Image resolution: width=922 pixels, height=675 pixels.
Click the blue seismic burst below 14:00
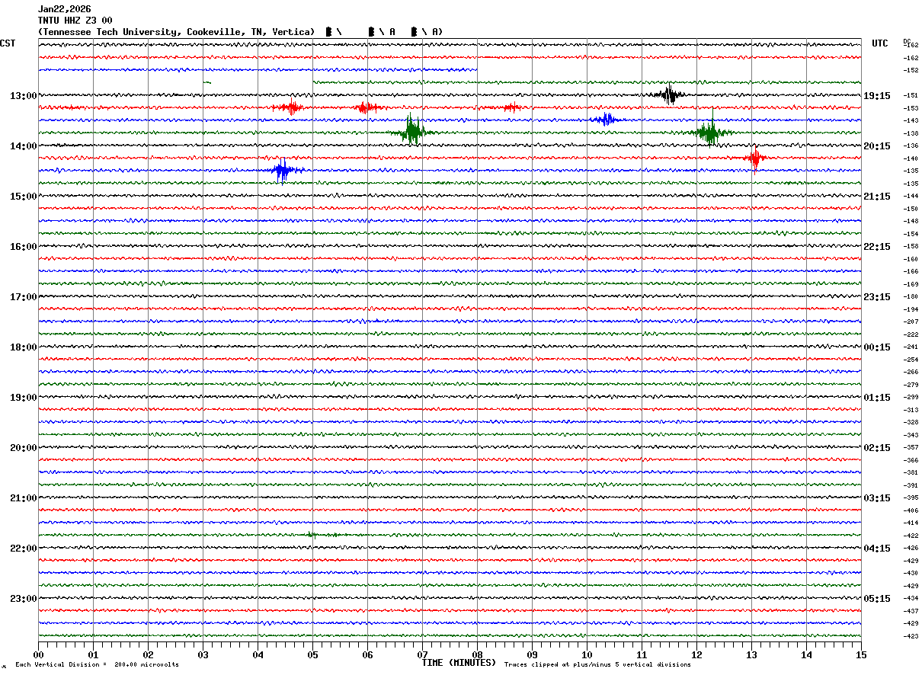[283, 171]
